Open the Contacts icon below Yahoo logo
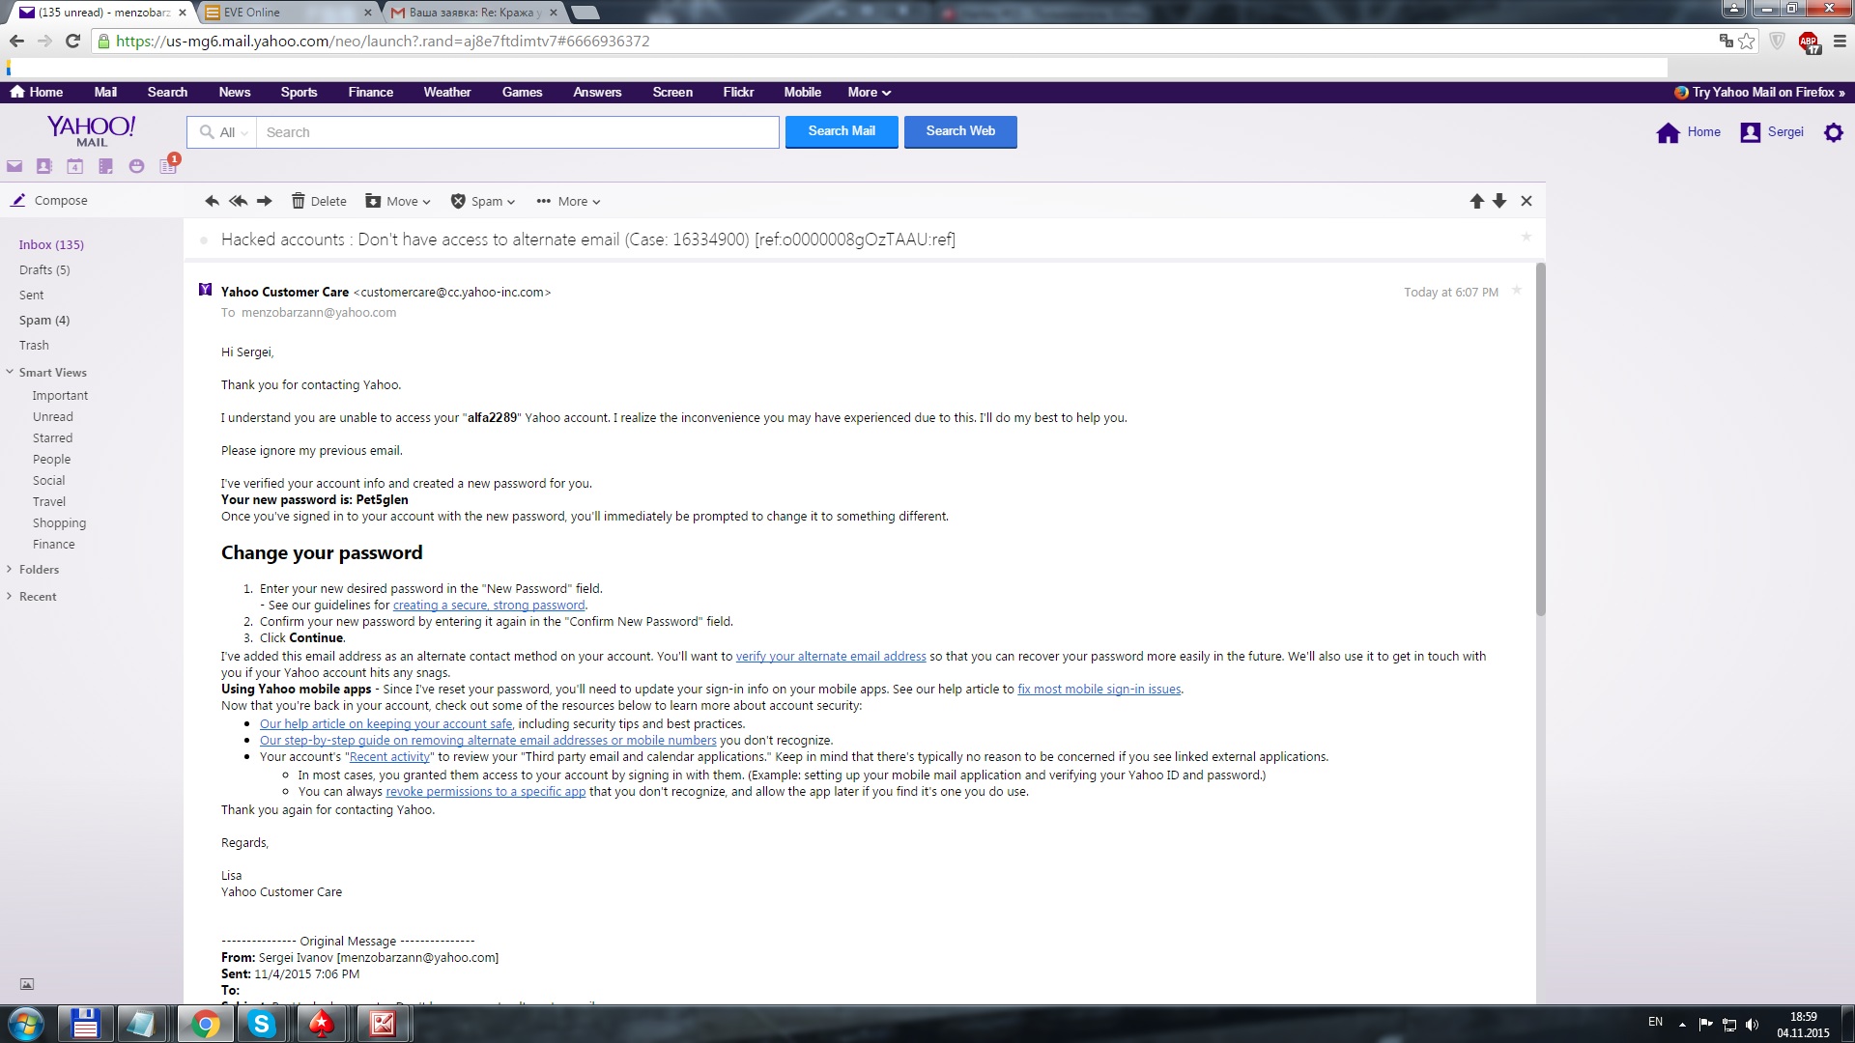This screenshot has width=1855, height=1043. pyautogui.click(x=43, y=166)
